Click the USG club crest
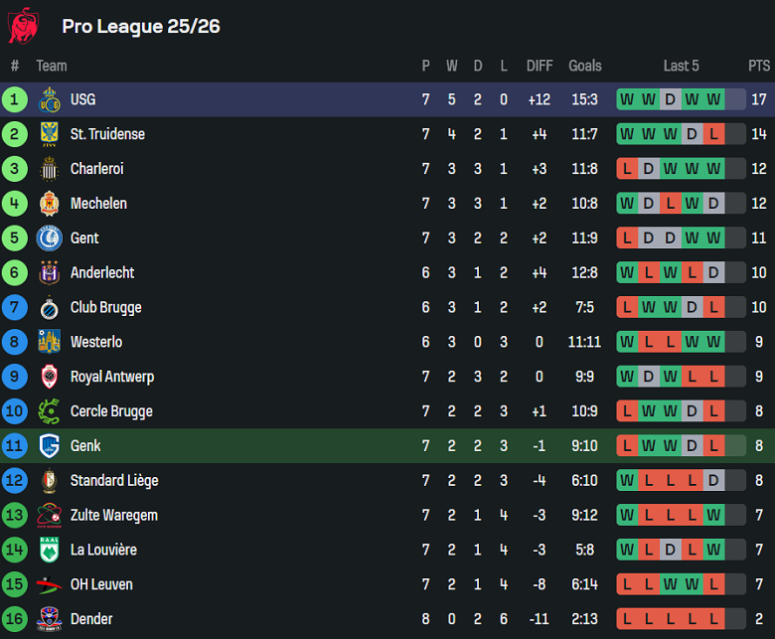Image resolution: width=775 pixels, height=639 pixels. (50, 99)
